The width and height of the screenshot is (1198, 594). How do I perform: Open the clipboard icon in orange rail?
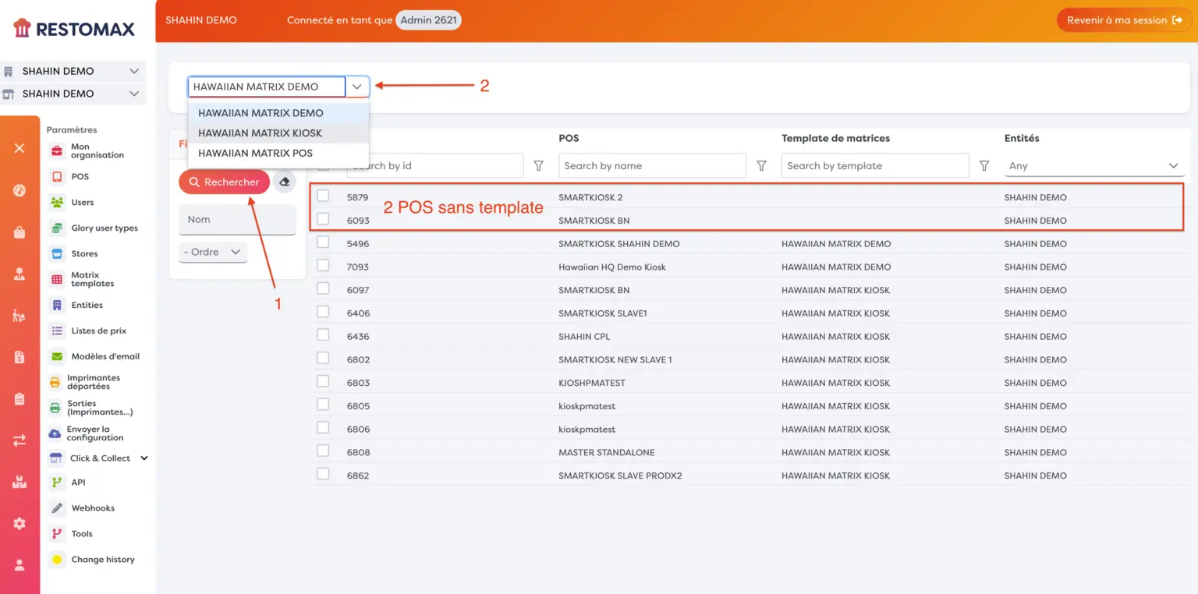(x=19, y=399)
